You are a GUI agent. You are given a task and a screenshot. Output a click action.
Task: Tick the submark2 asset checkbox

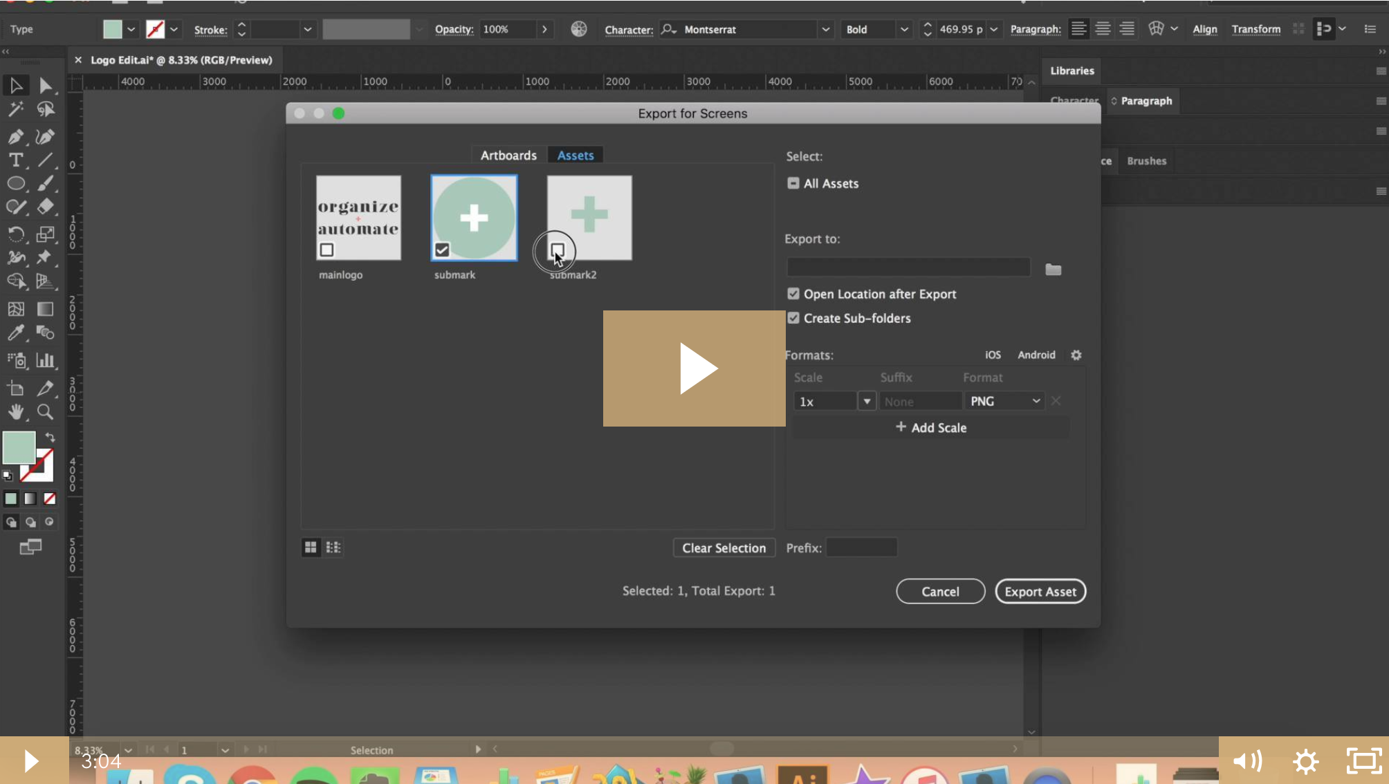[x=558, y=250]
